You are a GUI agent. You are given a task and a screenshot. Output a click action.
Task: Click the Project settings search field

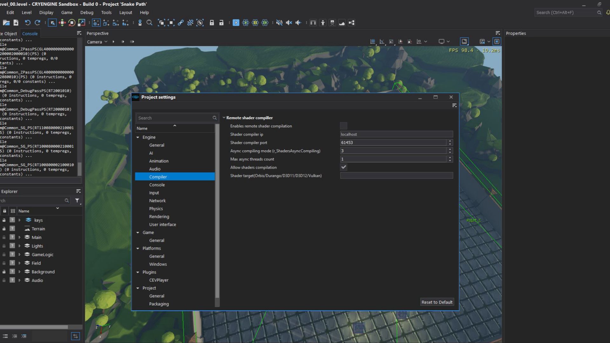pos(174,118)
